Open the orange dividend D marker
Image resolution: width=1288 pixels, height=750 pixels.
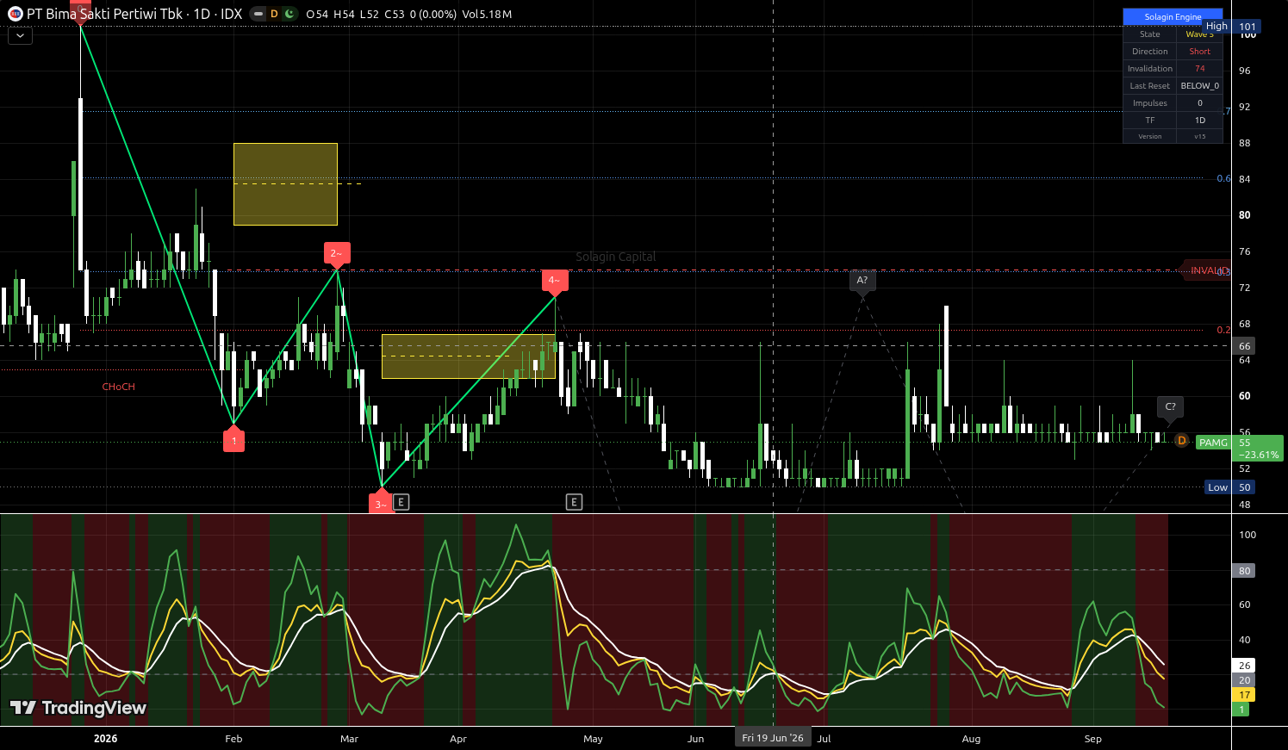[1181, 441]
